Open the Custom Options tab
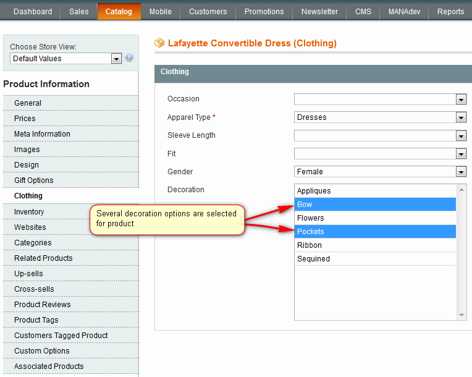The height and width of the screenshot is (377, 472). tap(42, 351)
